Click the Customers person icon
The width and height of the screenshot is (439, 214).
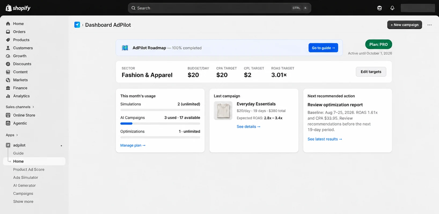[8, 48]
